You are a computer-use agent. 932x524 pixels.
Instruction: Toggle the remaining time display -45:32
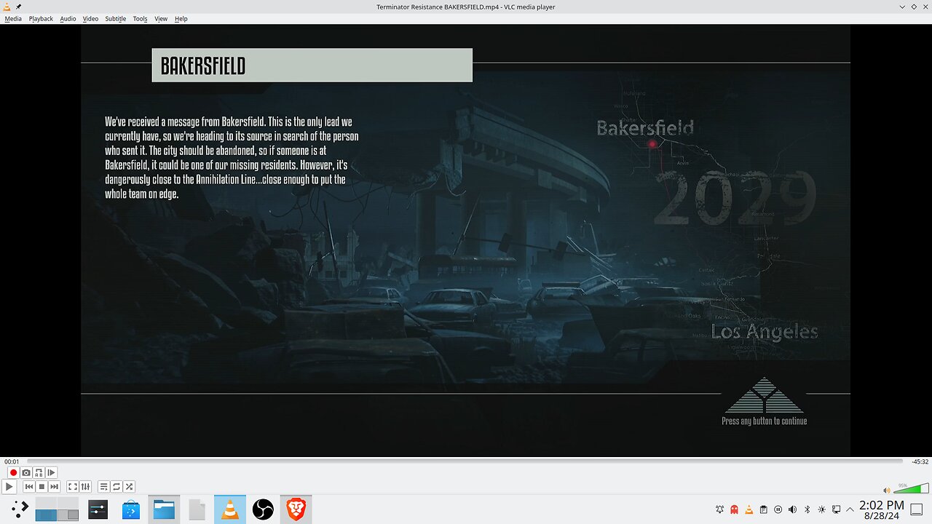[x=920, y=461]
